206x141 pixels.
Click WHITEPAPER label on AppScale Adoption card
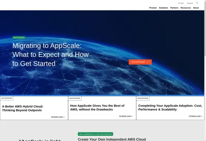(x=143, y=98)
